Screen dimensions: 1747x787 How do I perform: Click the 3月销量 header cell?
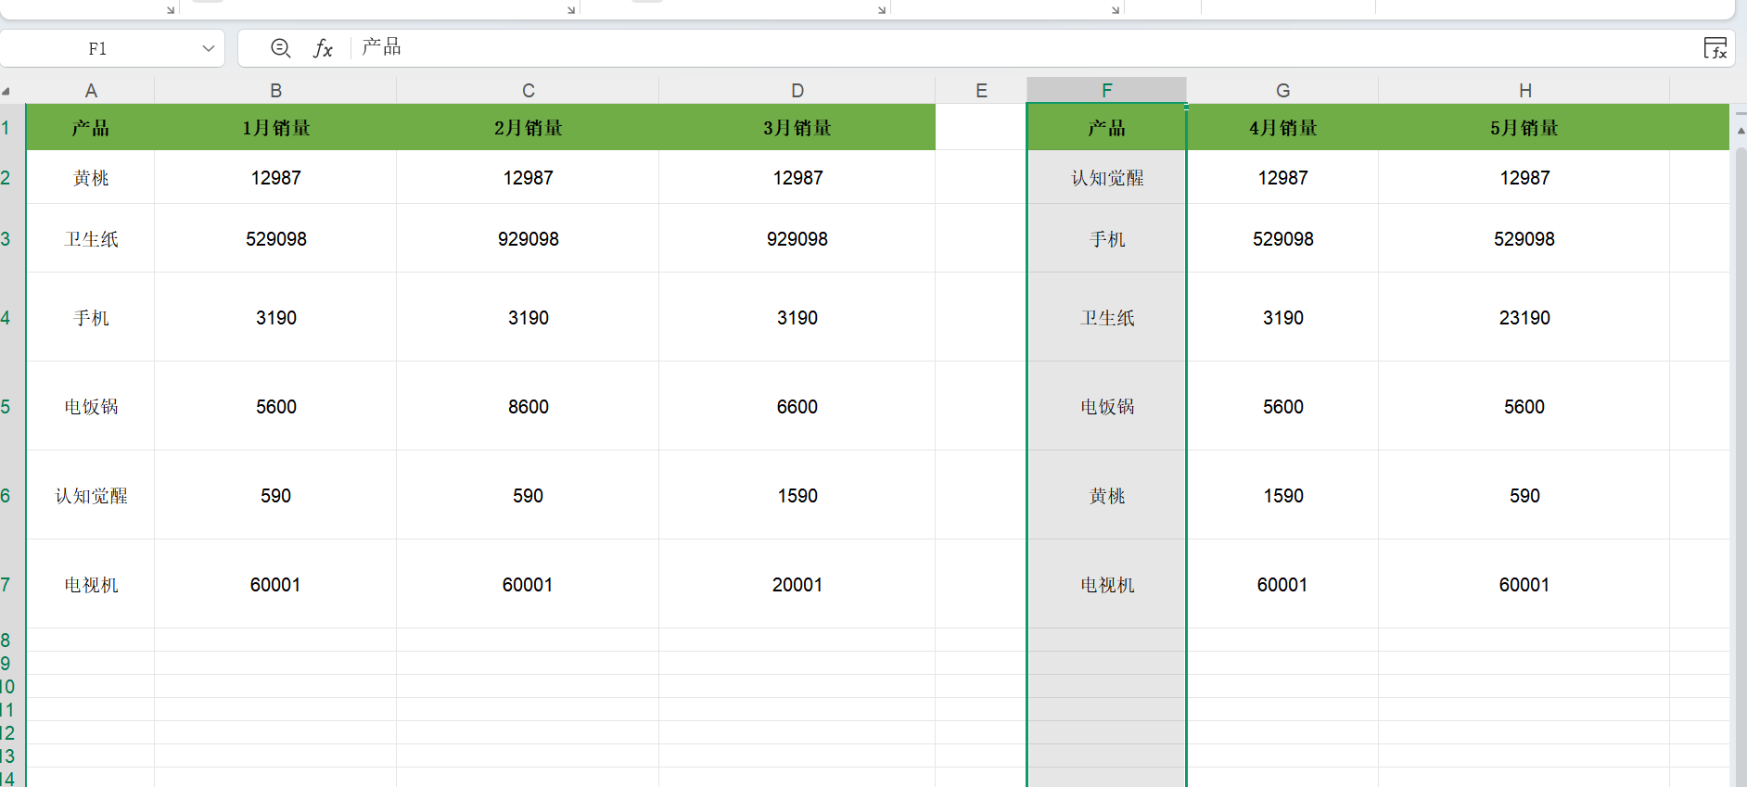[x=797, y=127]
